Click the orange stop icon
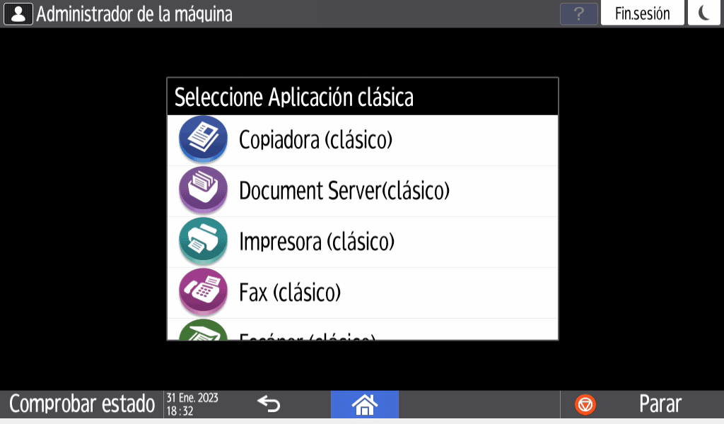Viewport: 724px width, 424px height. pos(585,405)
